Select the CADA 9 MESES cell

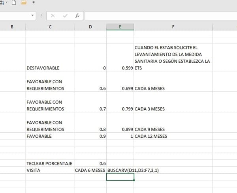173,122
